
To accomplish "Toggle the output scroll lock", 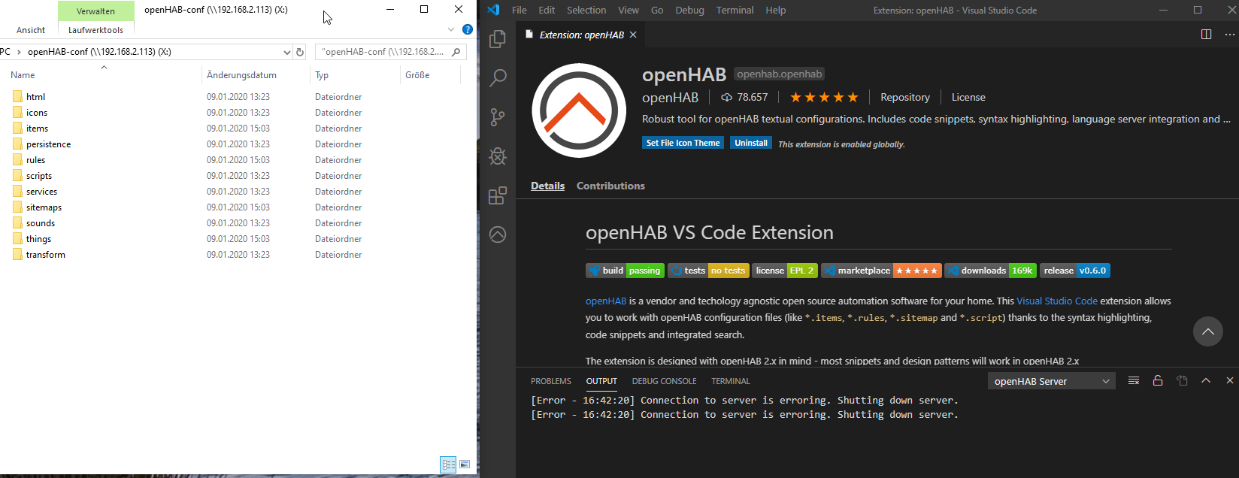I will [1158, 381].
